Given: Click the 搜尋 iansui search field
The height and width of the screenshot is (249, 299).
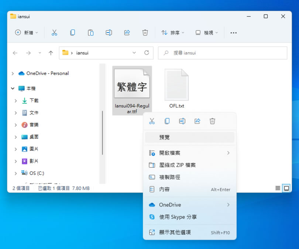Looking at the screenshot, I should 223,53.
